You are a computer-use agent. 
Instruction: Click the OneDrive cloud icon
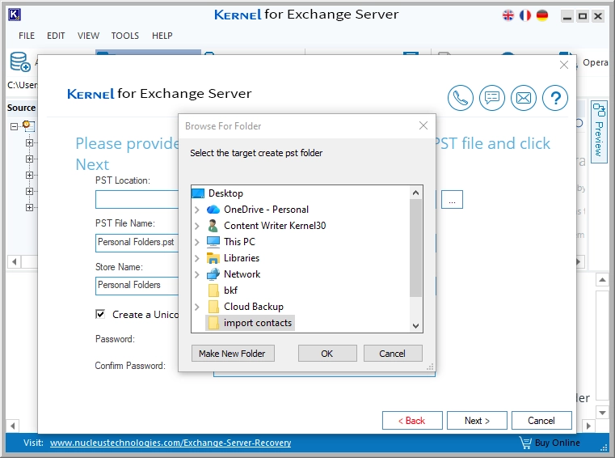coord(213,210)
